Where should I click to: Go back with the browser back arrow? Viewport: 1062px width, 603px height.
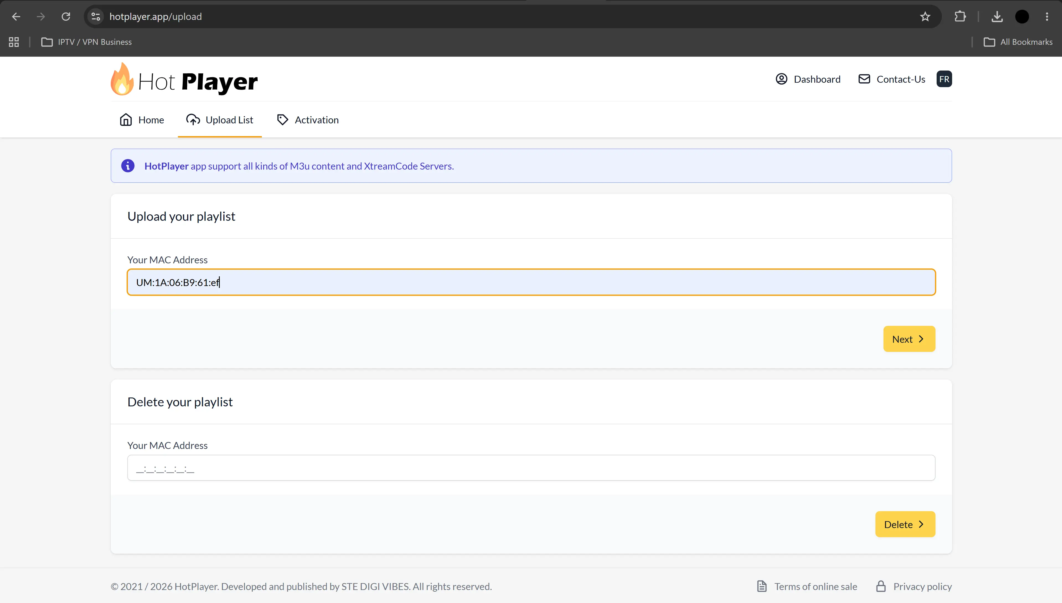coord(16,17)
